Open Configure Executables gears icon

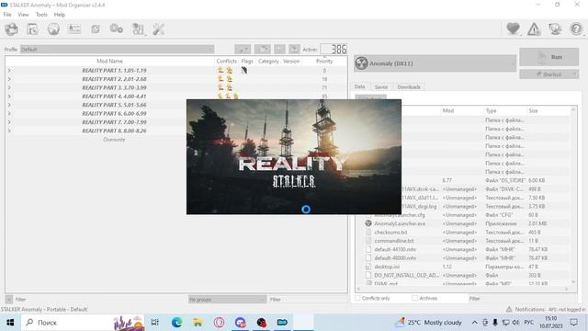(117, 29)
